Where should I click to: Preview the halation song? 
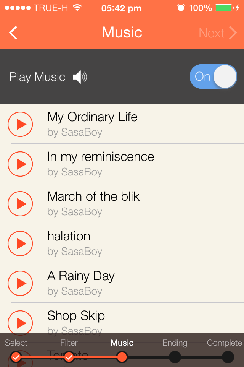20,244
